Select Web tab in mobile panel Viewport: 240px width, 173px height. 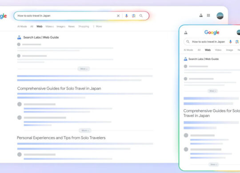(x=208, y=50)
